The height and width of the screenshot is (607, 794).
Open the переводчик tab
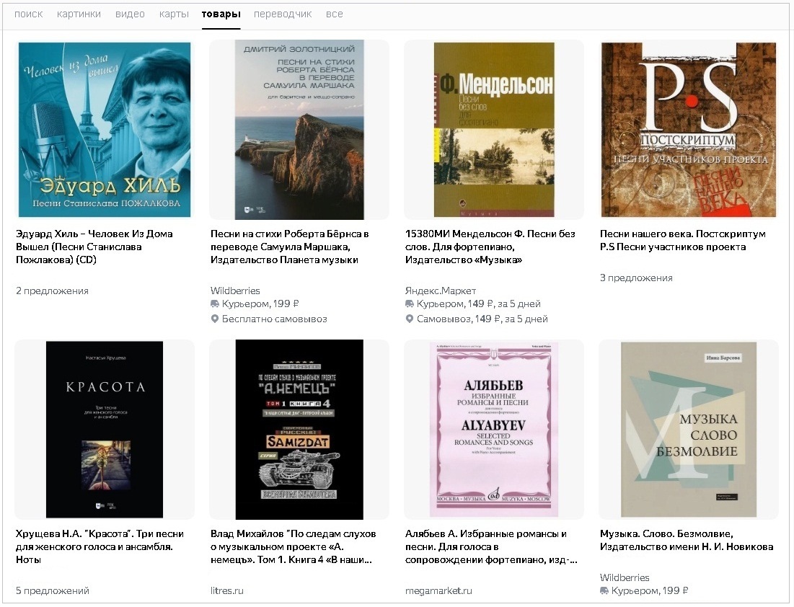[x=283, y=14]
